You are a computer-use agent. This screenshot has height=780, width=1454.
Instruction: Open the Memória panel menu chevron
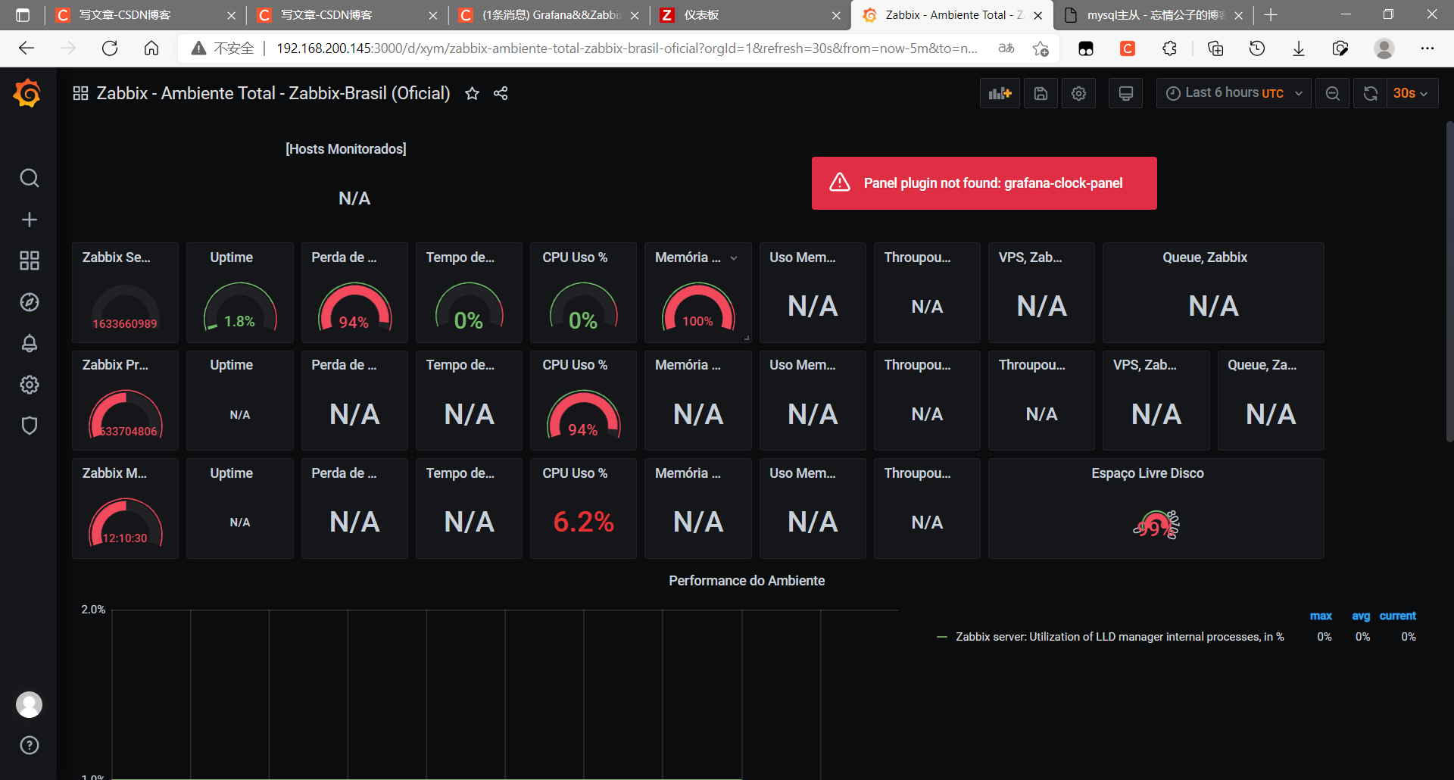tap(734, 257)
